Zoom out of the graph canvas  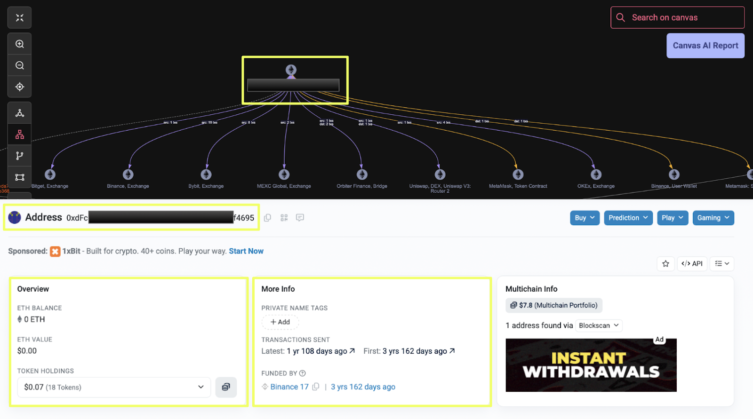20,65
